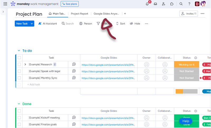Image resolution: width=211 pixels, height=128 pixels.
Task: Click the invite members icon in top bar
Action: coord(164,4)
